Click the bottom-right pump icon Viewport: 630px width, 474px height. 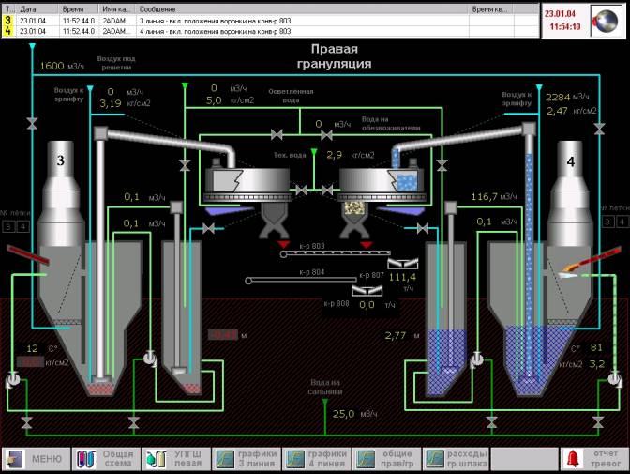tap(615, 378)
